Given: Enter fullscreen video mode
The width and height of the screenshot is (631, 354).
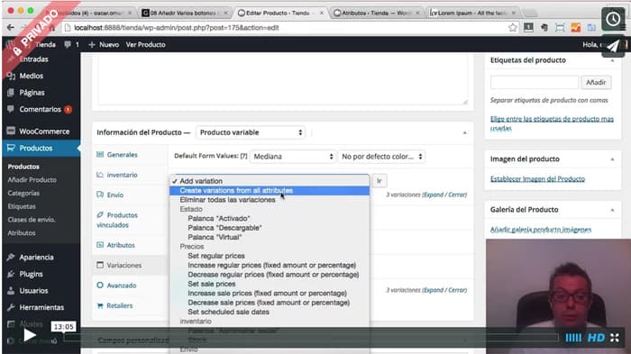Looking at the screenshot, I should pos(615,338).
